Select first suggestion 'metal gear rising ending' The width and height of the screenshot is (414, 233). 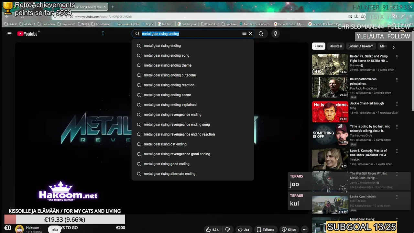[x=193, y=46]
